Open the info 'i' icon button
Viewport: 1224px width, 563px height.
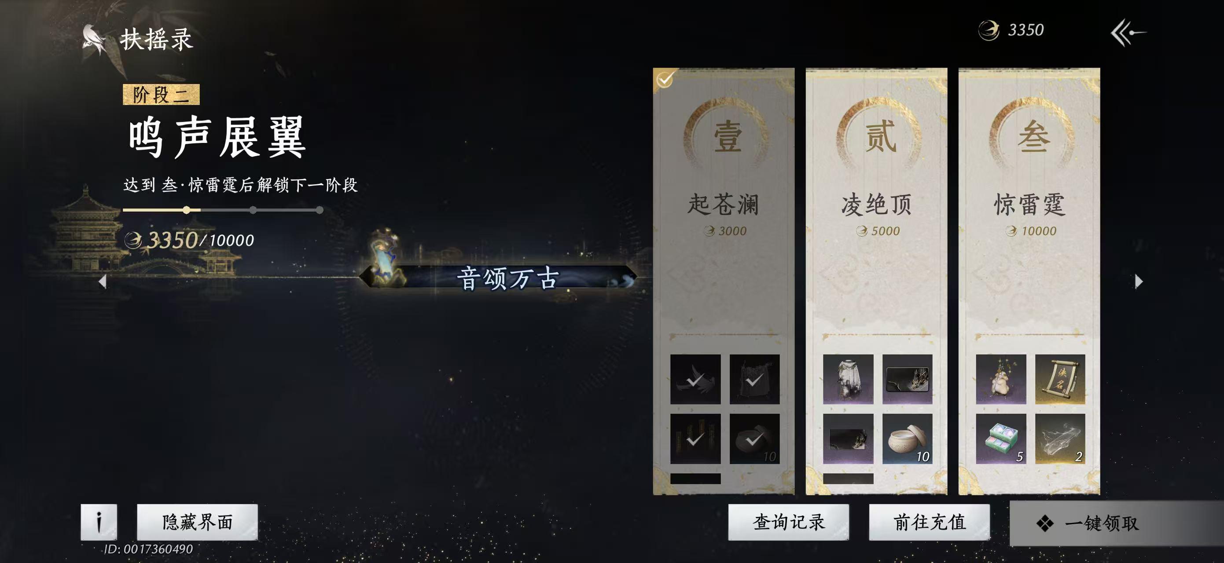point(99,522)
